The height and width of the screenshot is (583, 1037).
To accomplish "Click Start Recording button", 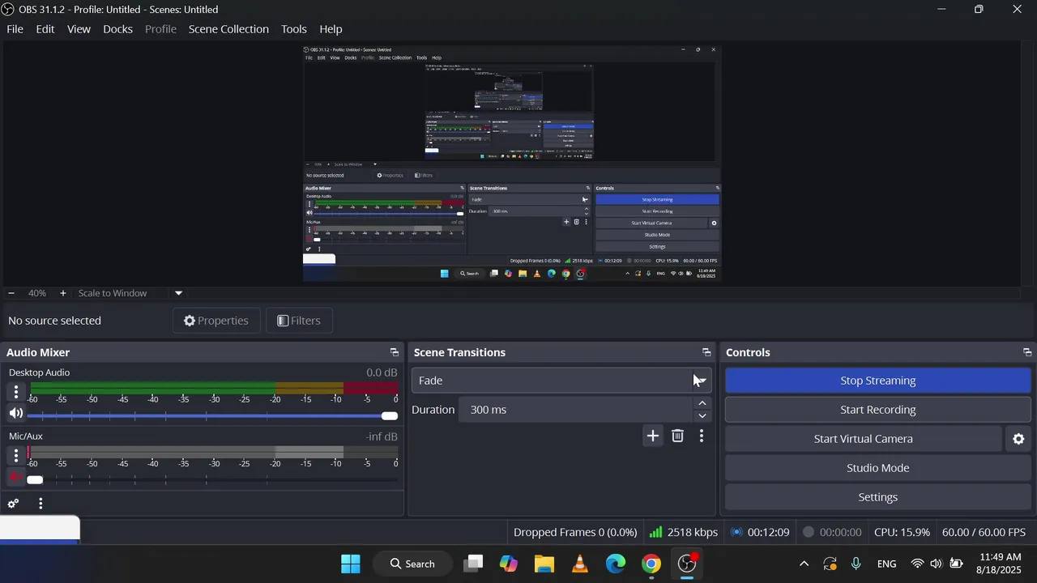I will click(877, 410).
